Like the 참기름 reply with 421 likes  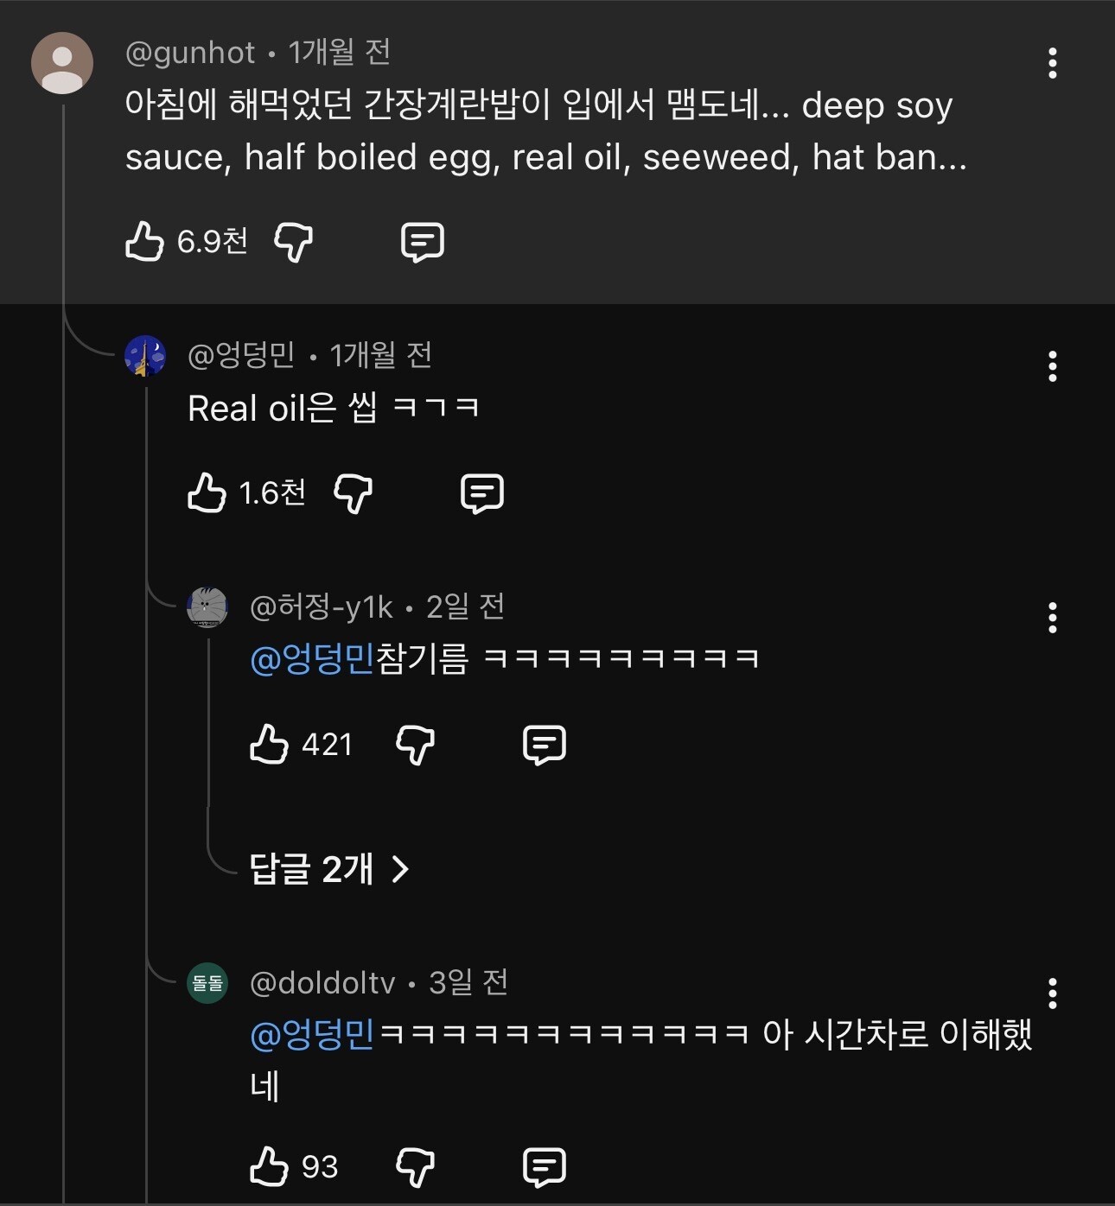[x=269, y=744]
